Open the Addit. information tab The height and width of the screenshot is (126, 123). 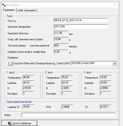[x=27, y=10]
